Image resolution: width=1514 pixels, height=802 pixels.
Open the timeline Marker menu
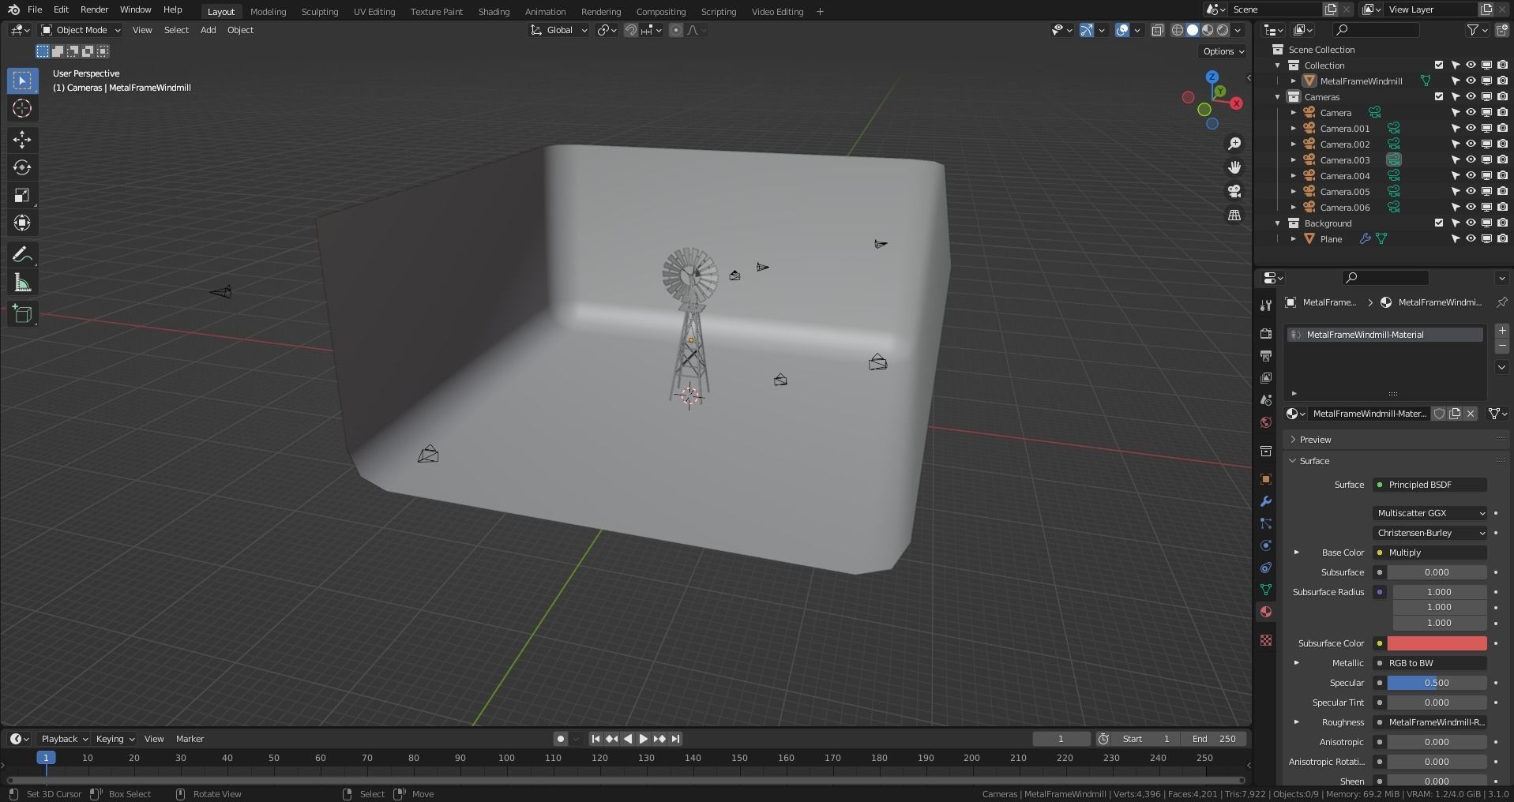[x=190, y=739]
